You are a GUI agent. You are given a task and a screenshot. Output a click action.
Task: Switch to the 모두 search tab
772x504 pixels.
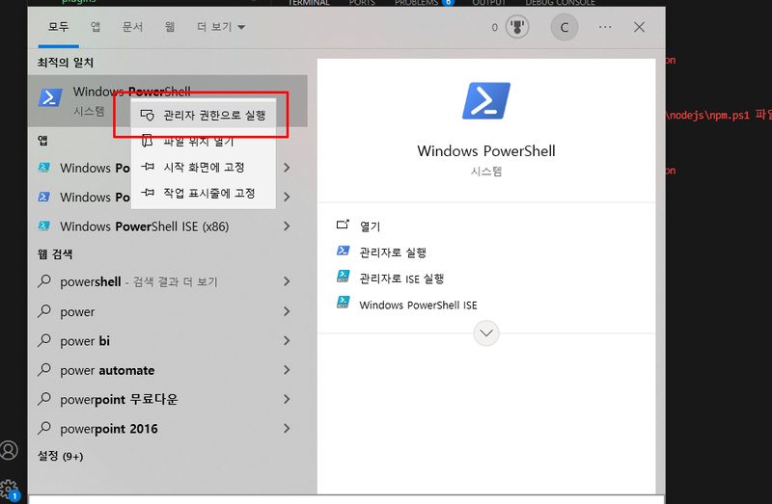(x=58, y=27)
